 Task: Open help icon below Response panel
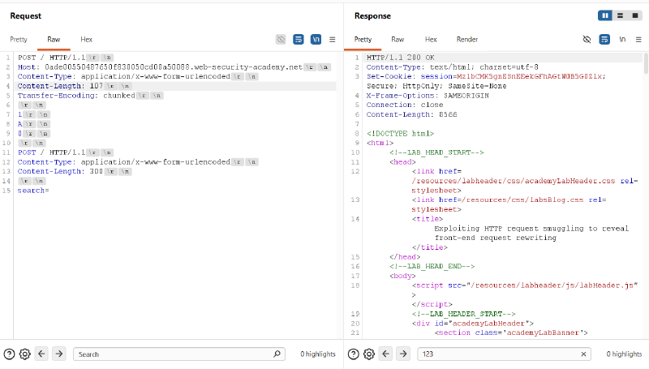[x=354, y=354]
